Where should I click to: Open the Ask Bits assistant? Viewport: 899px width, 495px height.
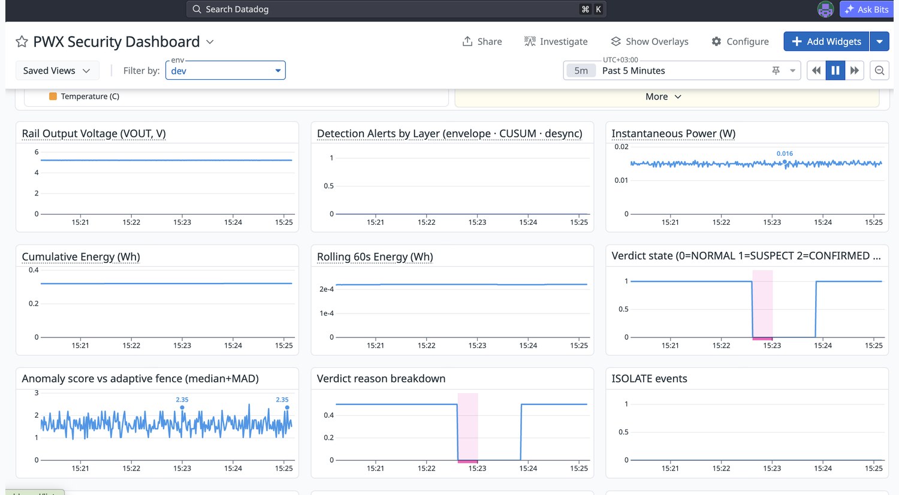click(x=867, y=9)
